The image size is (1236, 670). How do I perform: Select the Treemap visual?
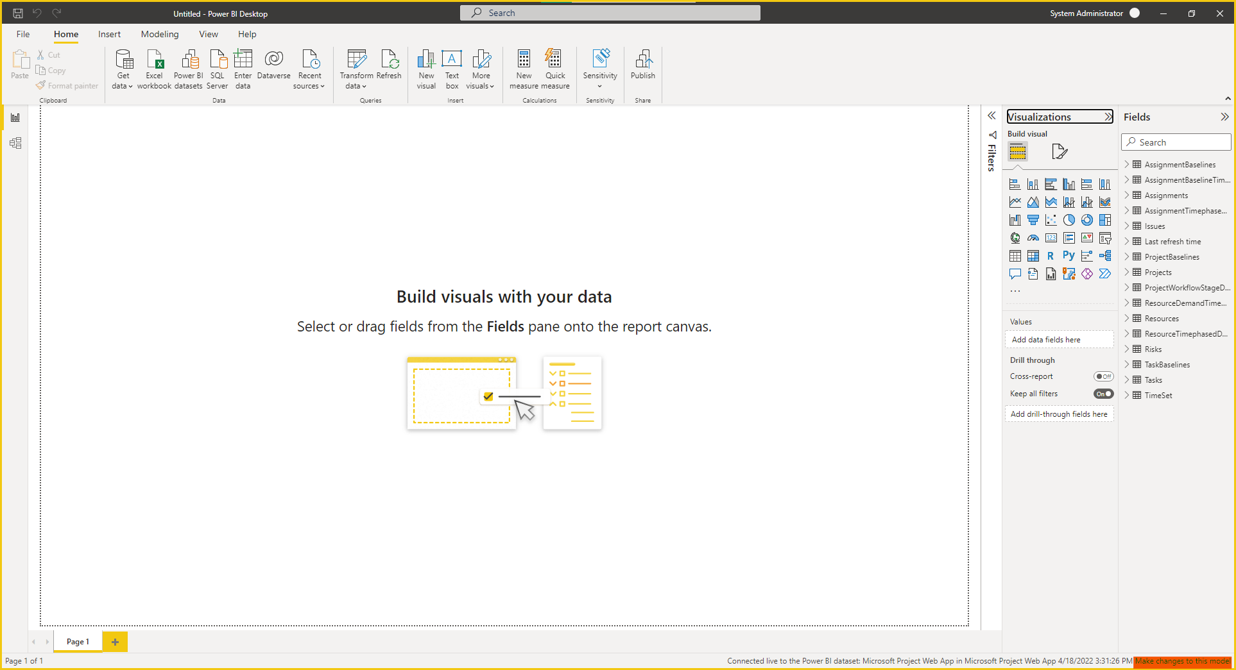(1104, 220)
